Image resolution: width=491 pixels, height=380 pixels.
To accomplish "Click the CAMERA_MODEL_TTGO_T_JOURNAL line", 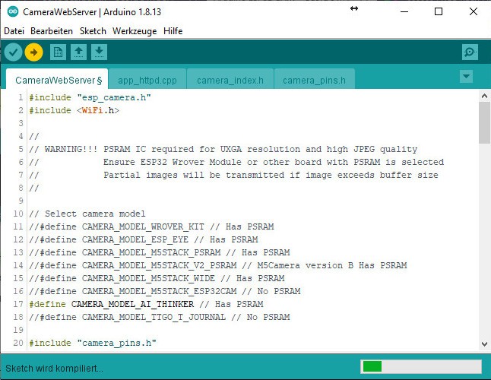I will pos(160,317).
